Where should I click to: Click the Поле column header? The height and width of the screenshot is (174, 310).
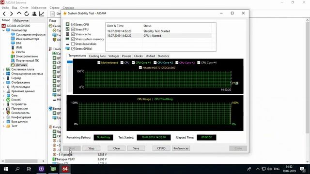click(x=53, y=20)
